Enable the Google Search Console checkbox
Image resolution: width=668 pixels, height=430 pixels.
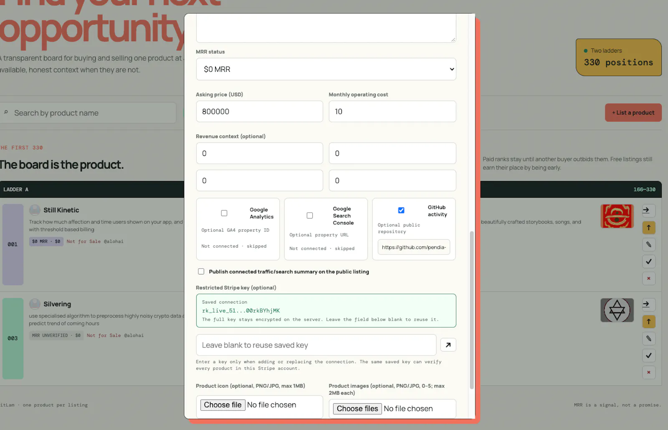pyautogui.click(x=310, y=216)
